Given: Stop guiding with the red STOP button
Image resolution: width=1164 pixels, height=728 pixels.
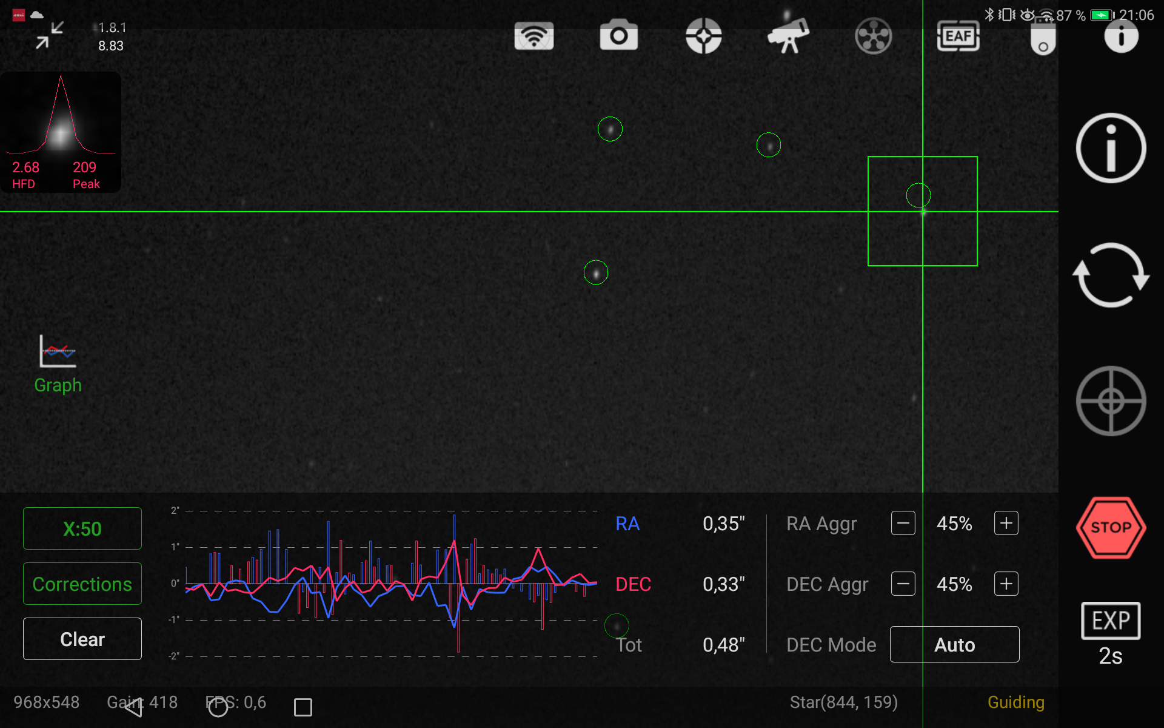Looking at the screenshot, I should (x=1111, y=527).
